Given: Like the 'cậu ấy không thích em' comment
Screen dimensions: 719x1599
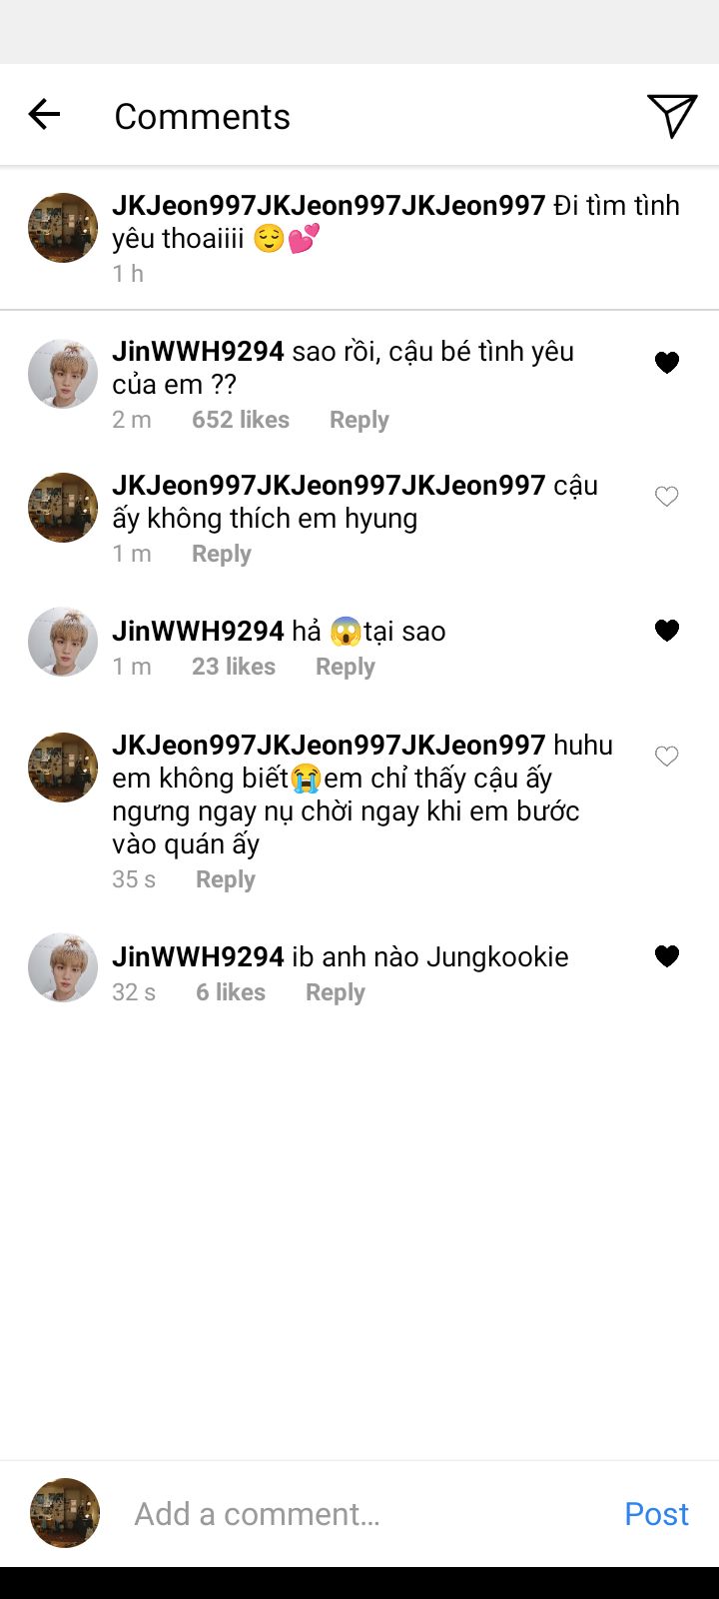Looking at the screenshot, I should (x=667, y=497).
